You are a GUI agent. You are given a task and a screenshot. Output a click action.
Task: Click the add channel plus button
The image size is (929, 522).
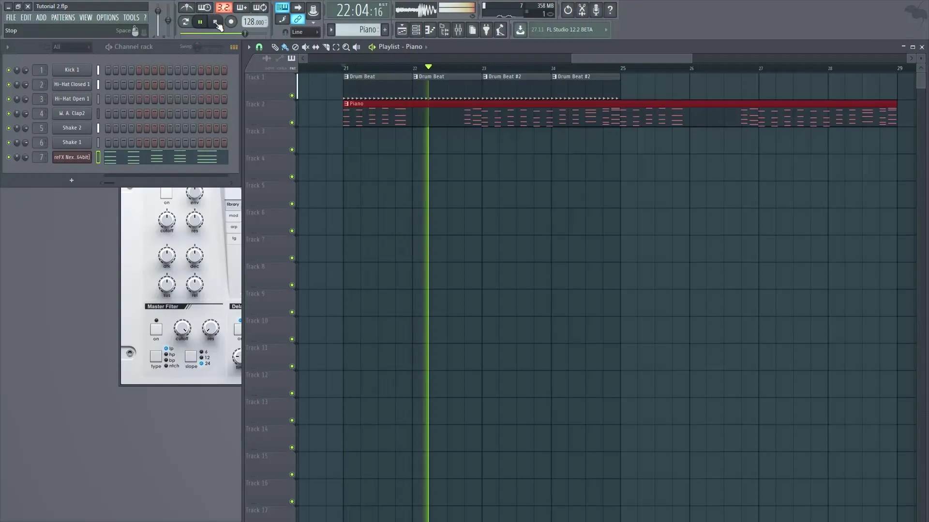pyautogui.click(x=71, y=180)
